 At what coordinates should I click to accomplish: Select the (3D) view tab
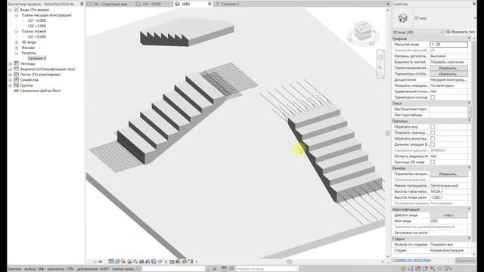point(186,4)
